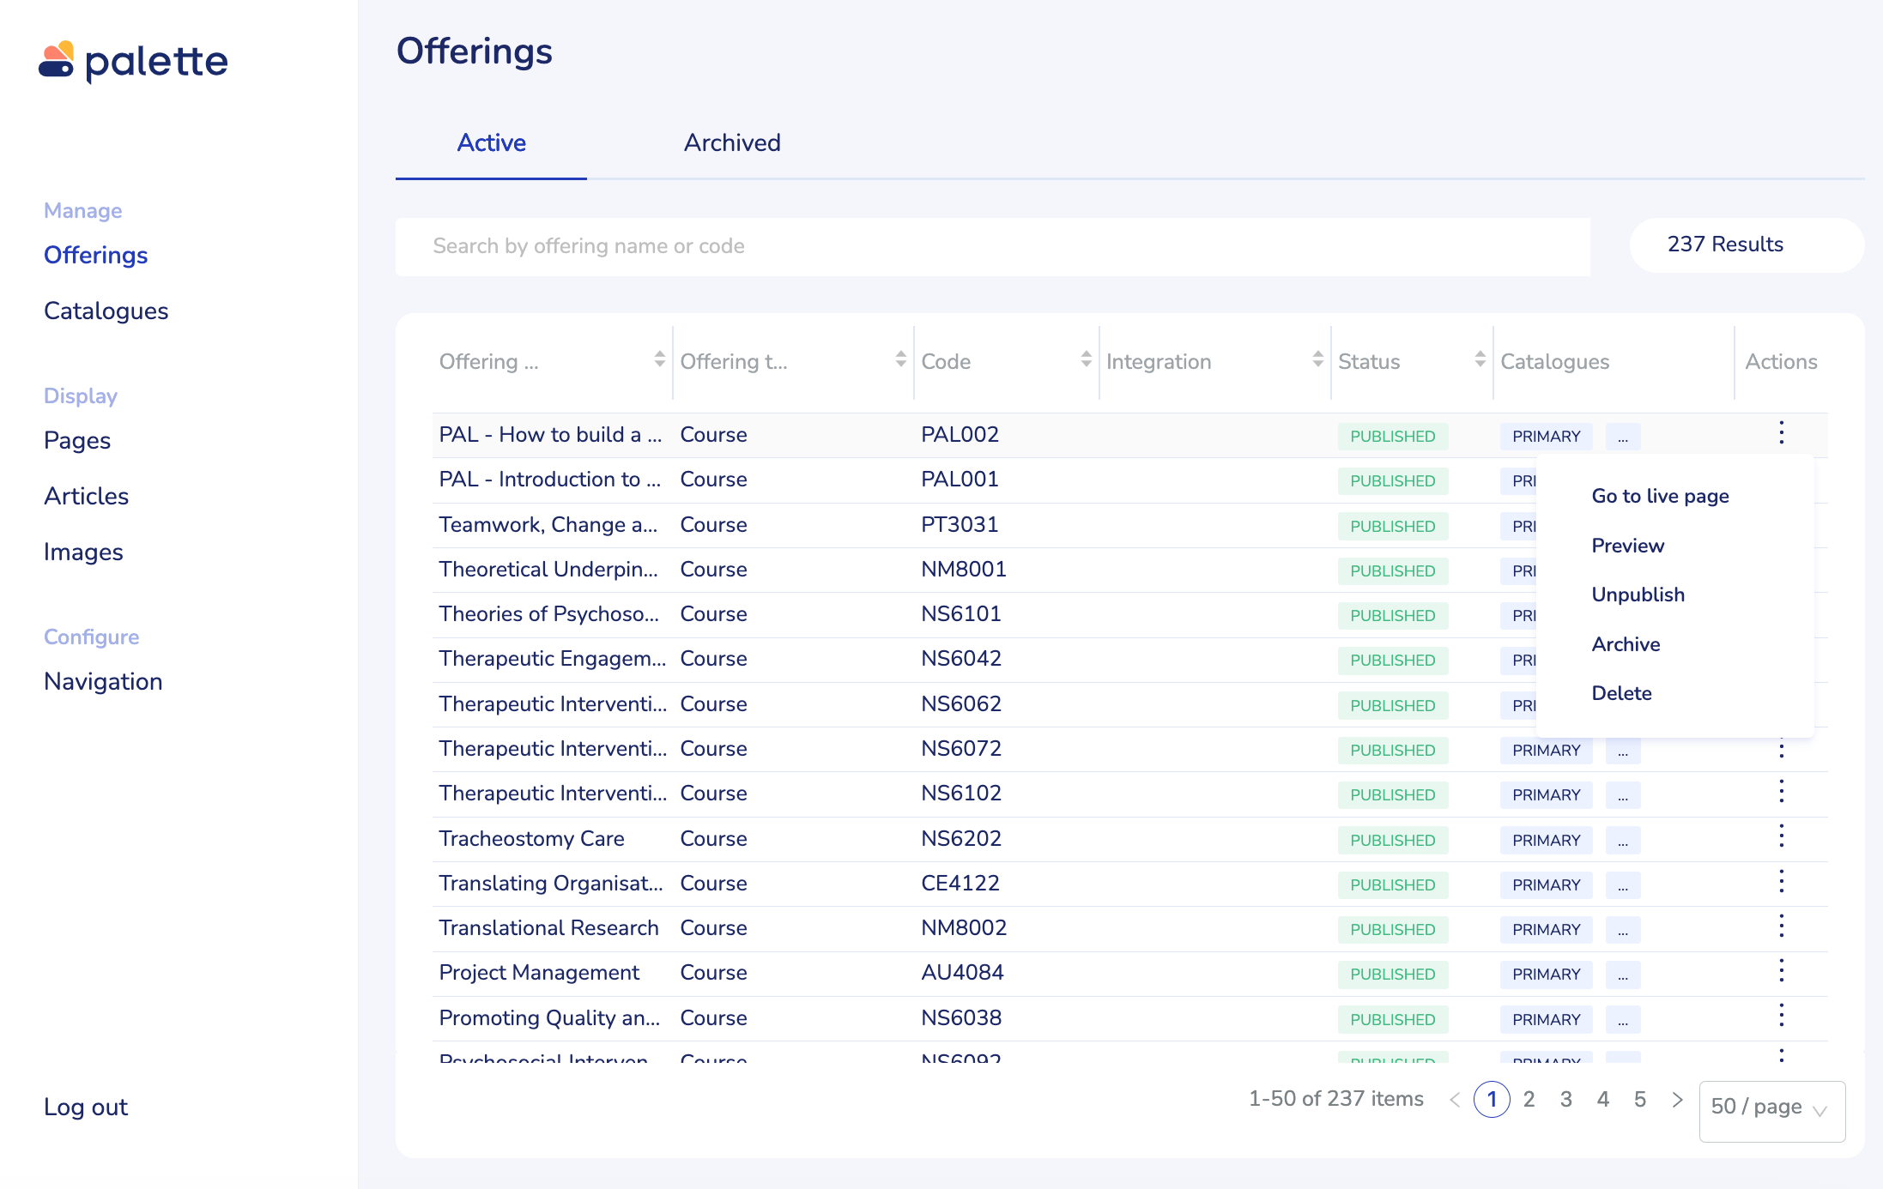The width and height of the screenshot is (1883, 1189).
Task: Expand extra catalogues on NS6202 row
Action: [1622, 841]
